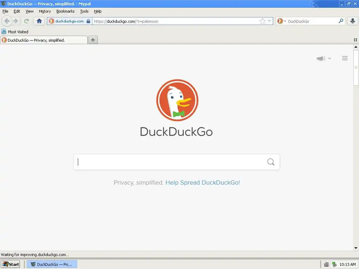359x269 pixels.
Task: Open the Tools menu
Action: click(x=84, y=11)
